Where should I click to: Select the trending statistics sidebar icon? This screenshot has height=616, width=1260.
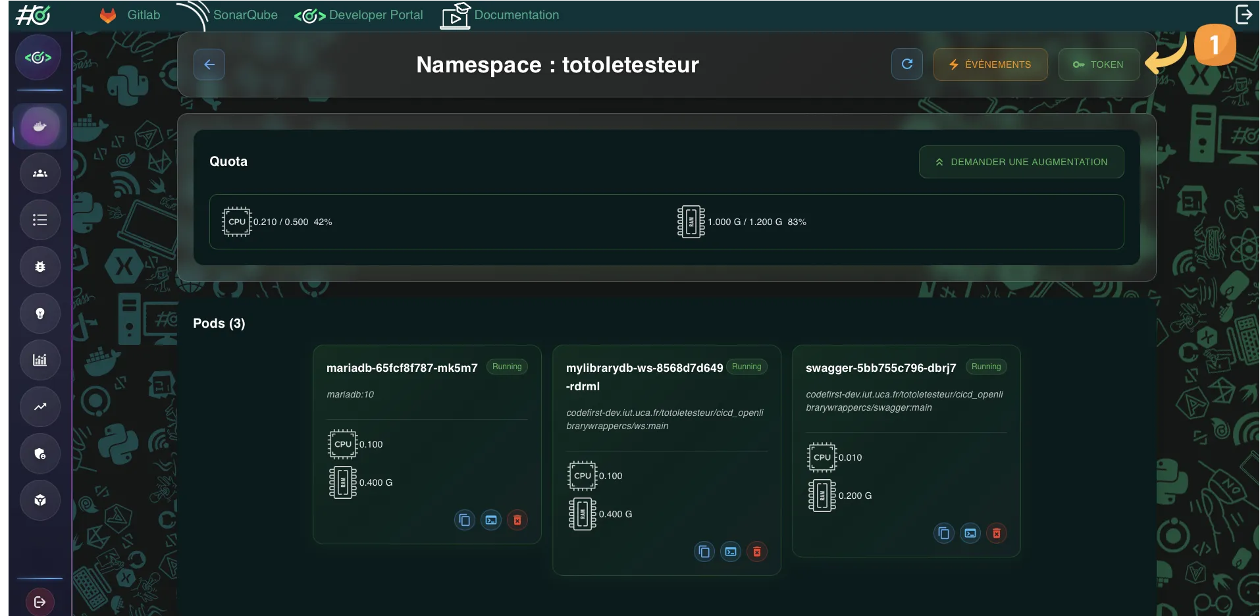(39, 407)
